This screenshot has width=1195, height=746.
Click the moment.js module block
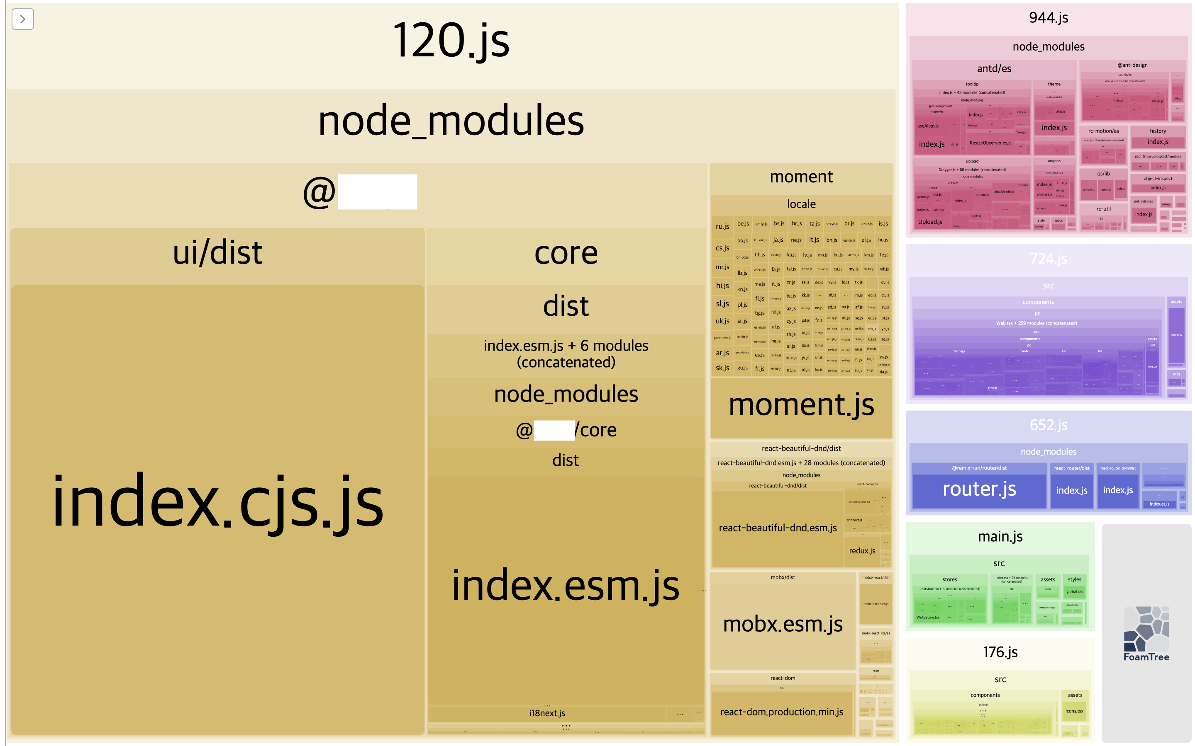tap(802, 408)
